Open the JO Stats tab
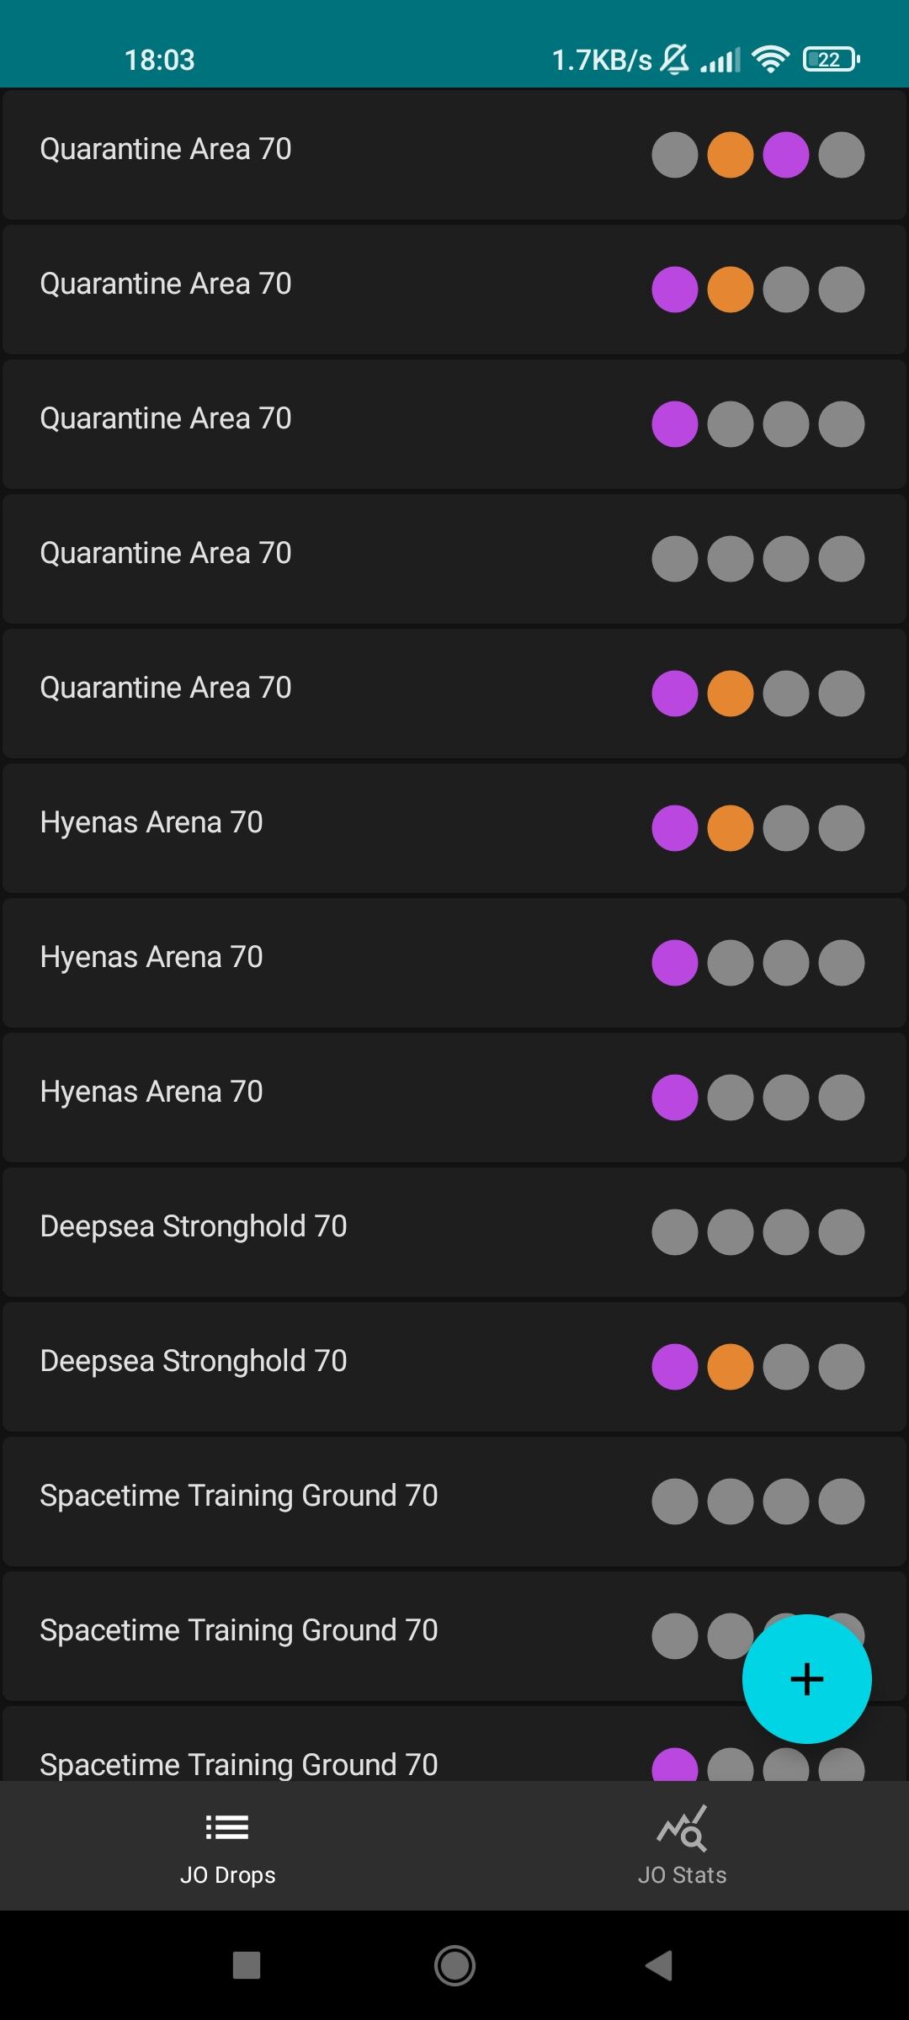This screenshot has width=909, height=2020. [682, 1845]
